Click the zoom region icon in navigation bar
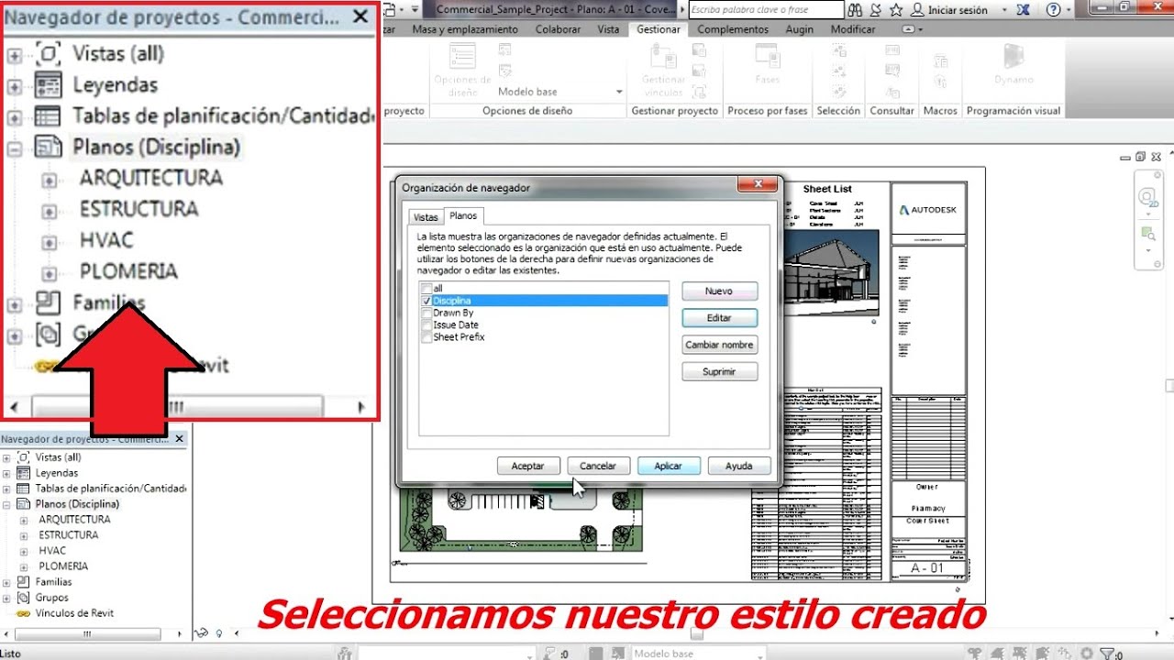This screenshot has width=1174, height=660. click(x=1148, y=233)
